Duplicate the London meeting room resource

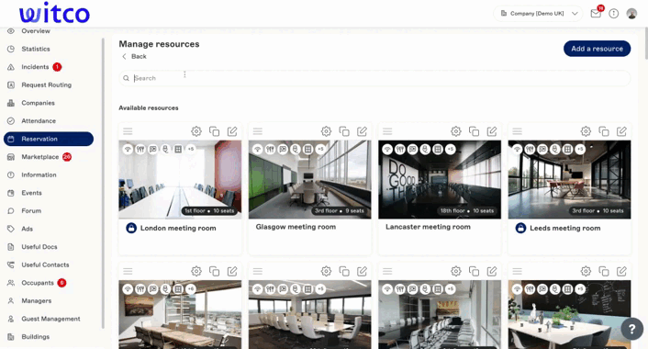pyautogui.click(x=214, y=131)
